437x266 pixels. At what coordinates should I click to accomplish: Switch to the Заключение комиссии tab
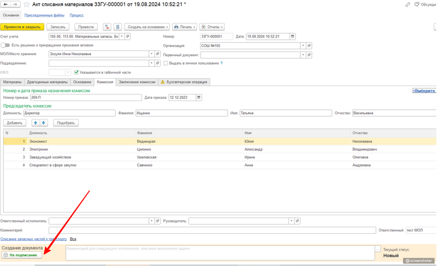click(x=137, y=82)
